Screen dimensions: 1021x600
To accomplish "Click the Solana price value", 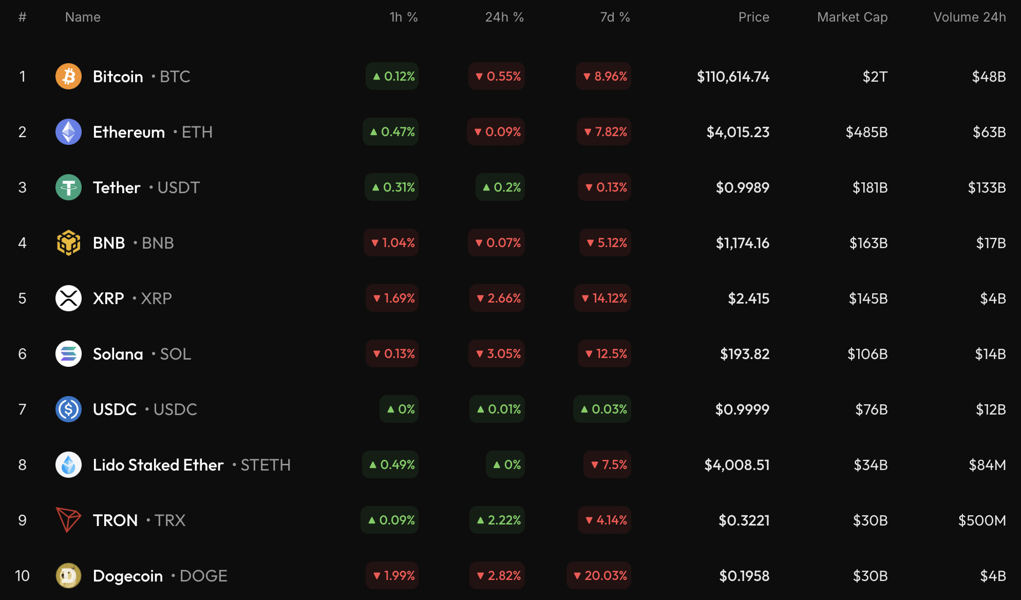I will (x=744, y=354).
